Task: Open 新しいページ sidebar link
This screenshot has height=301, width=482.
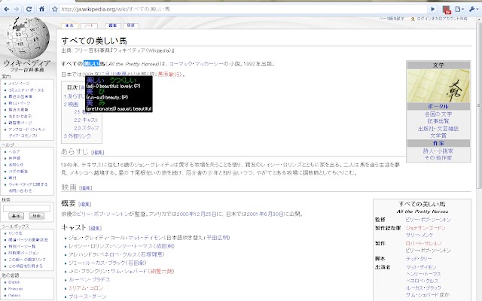Action: 20,103
